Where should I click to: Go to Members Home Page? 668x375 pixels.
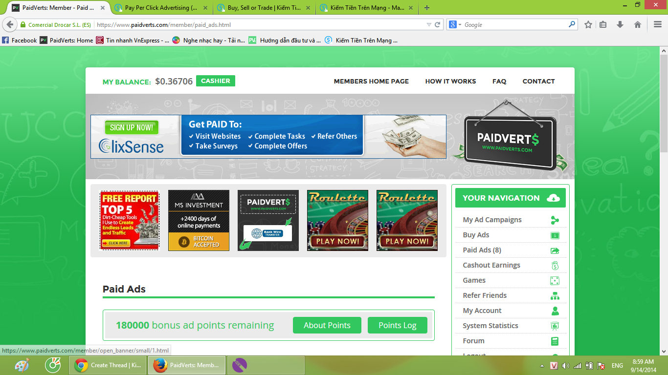tap(371, 82)
